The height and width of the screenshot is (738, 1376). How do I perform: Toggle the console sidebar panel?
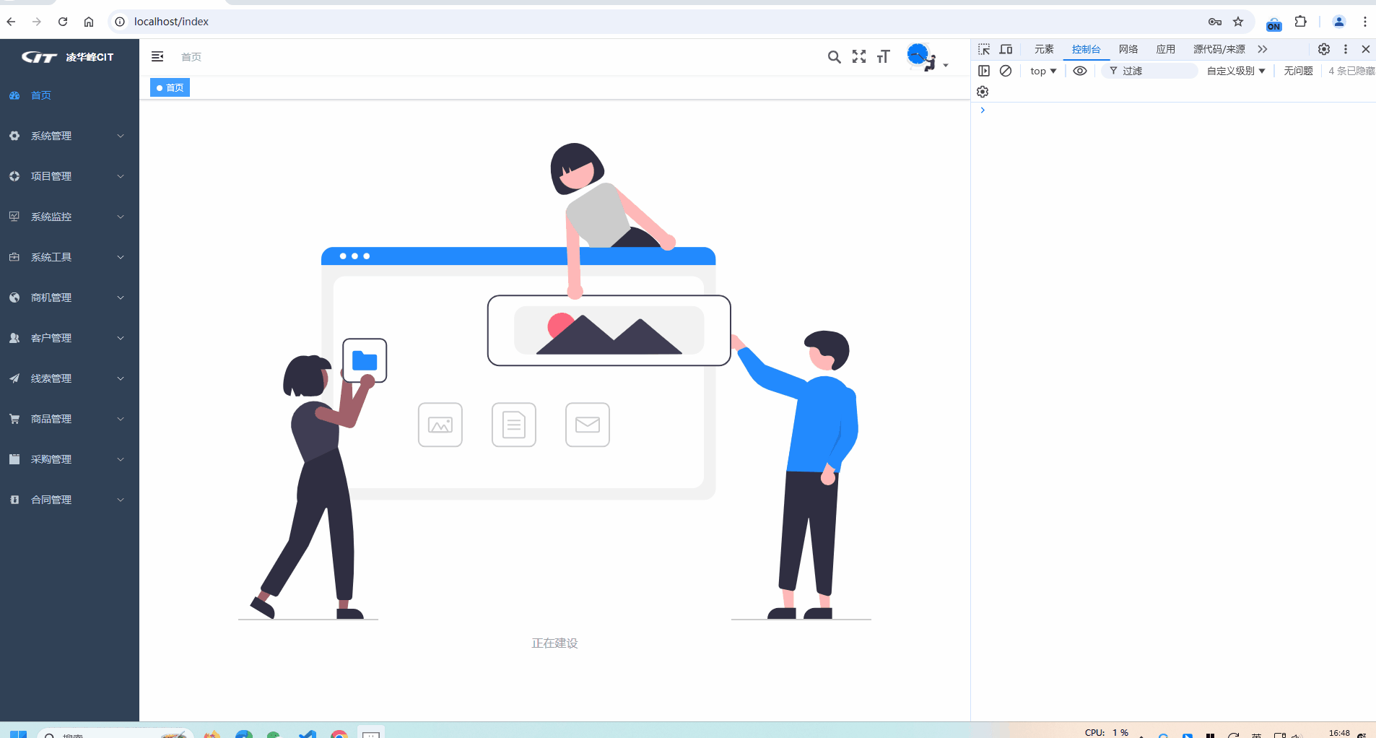pyautogui.click(x=983, y=71)
